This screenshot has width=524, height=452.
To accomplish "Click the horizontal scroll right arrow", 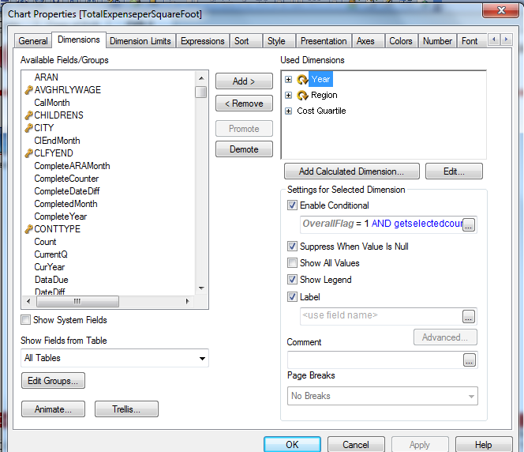I will 188,301.
